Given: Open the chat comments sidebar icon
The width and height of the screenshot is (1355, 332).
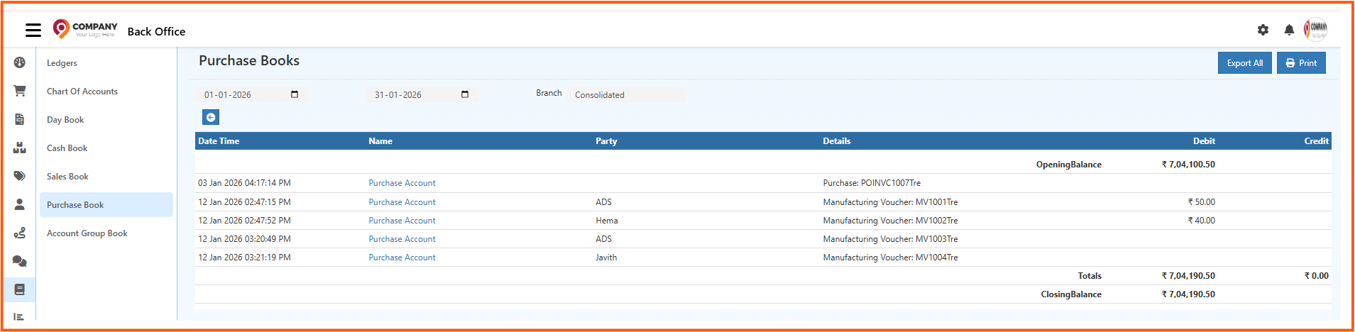Looking at the screenshot, I should tap(20, 261).
